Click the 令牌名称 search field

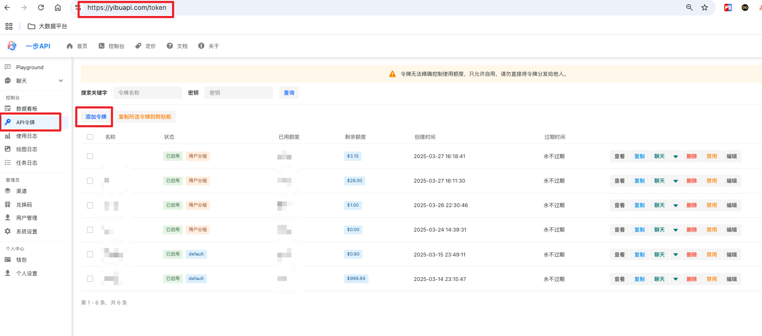click(148, 93)
